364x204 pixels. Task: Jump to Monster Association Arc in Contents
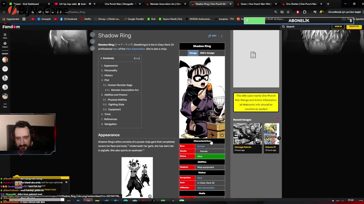point(125,90)
